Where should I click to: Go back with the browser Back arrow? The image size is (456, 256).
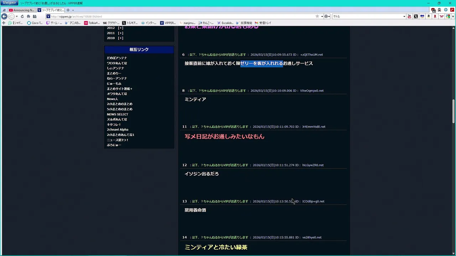tap(4, 16)
